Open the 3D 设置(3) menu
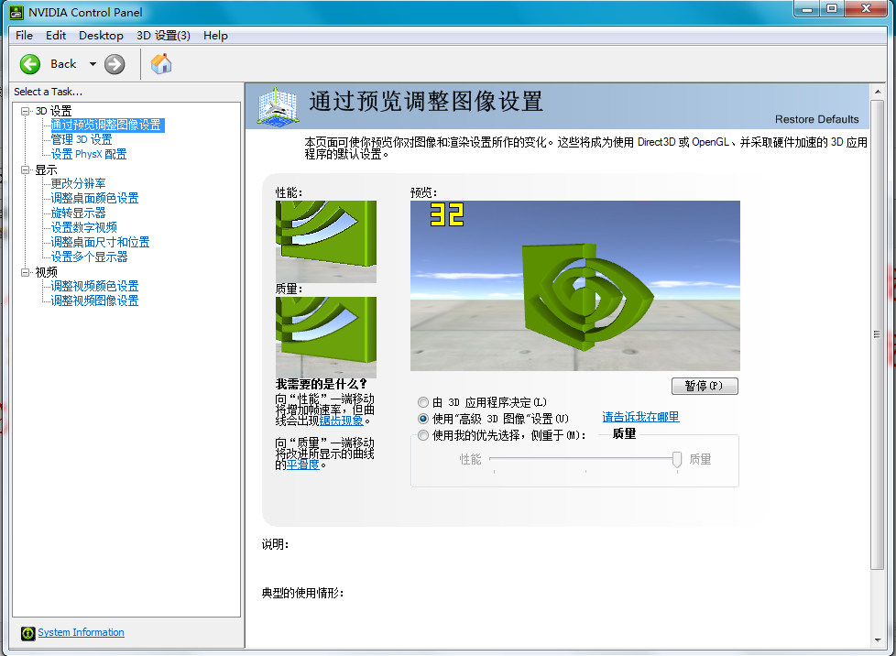The height and width of the screenshot is (656, 896). point(163,36)
